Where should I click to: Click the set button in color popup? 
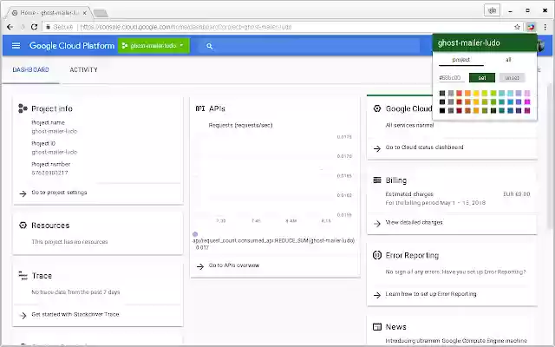[482, 77]
